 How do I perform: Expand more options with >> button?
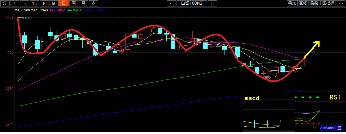click(x=340, y=3)
